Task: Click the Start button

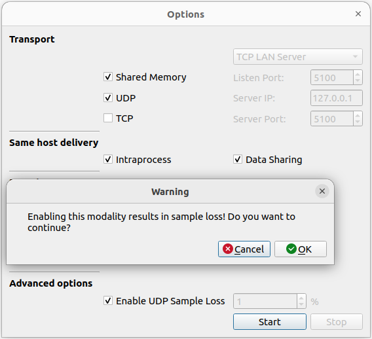Action: click(270, 322)
